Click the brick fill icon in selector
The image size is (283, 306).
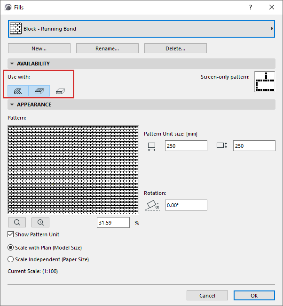(16, 29)
